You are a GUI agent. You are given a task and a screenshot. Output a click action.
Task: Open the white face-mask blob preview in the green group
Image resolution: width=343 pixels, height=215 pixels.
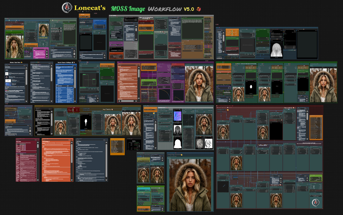(252, 87)
